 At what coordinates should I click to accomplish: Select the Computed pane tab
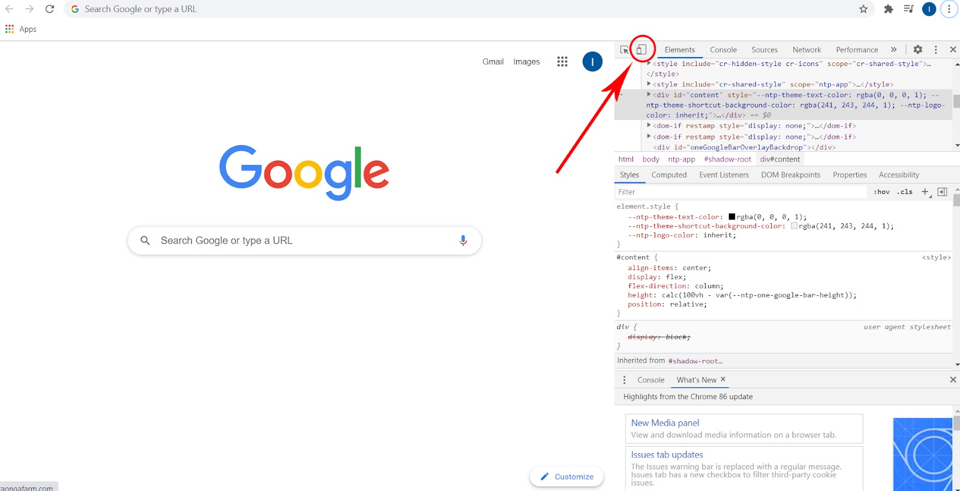[x=669, y=175]
